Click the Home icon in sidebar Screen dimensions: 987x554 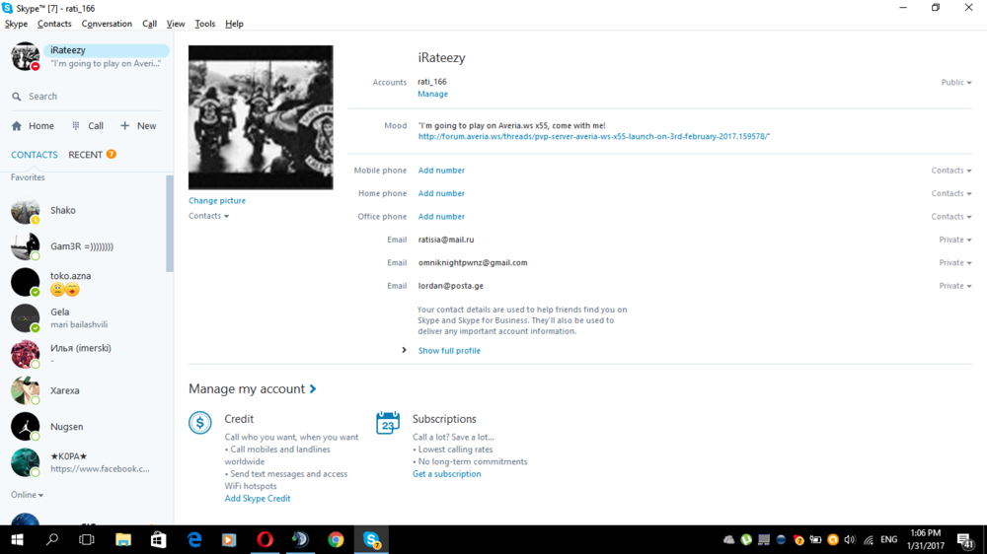pyautogui.click(x=17, y=126)
